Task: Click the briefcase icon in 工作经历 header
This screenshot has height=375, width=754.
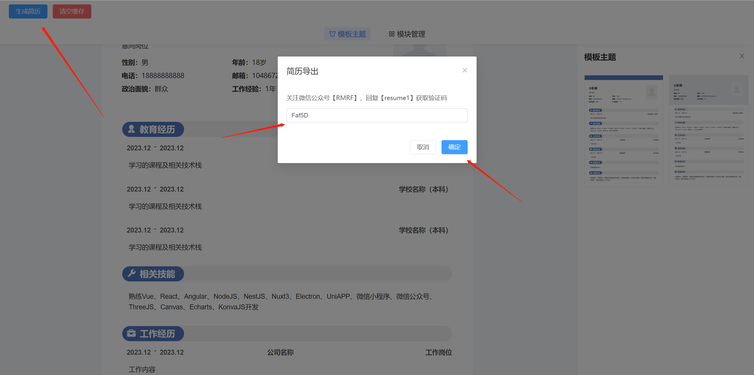Action: coord(131,333)
